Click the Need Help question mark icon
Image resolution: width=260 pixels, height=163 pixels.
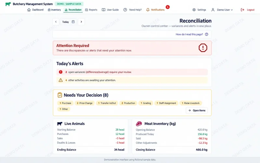click(125, 10)
